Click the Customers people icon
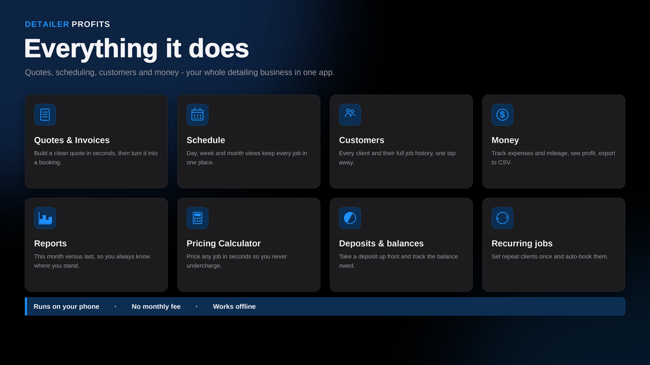The width and height of the screenshot is (650, 365). 350,114
